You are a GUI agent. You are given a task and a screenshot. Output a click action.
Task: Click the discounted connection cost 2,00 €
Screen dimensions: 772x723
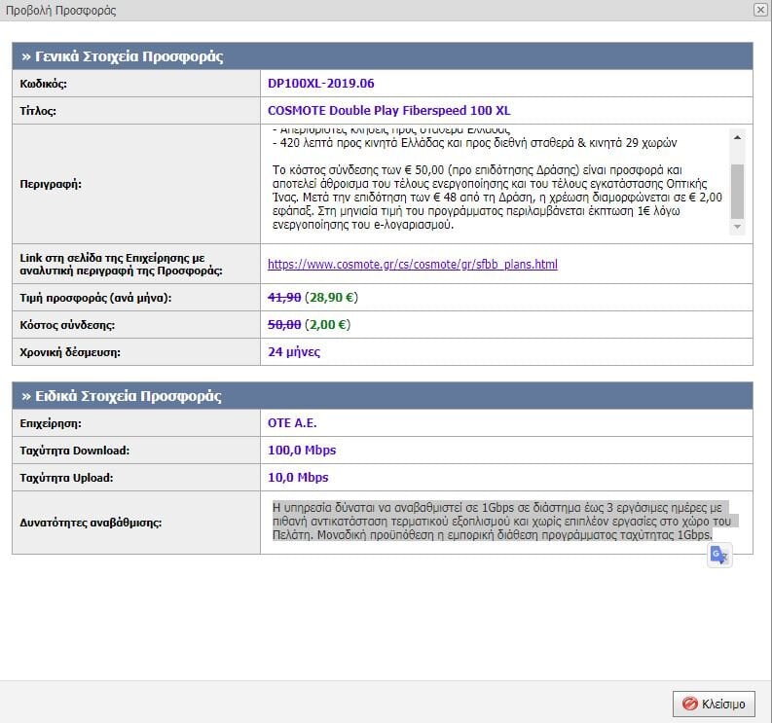click(327, 325)
